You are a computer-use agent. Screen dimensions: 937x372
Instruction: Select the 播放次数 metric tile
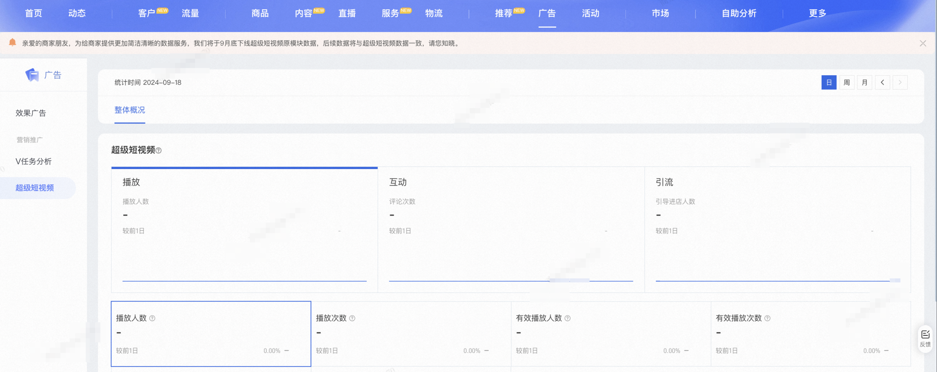coord(411,334)
